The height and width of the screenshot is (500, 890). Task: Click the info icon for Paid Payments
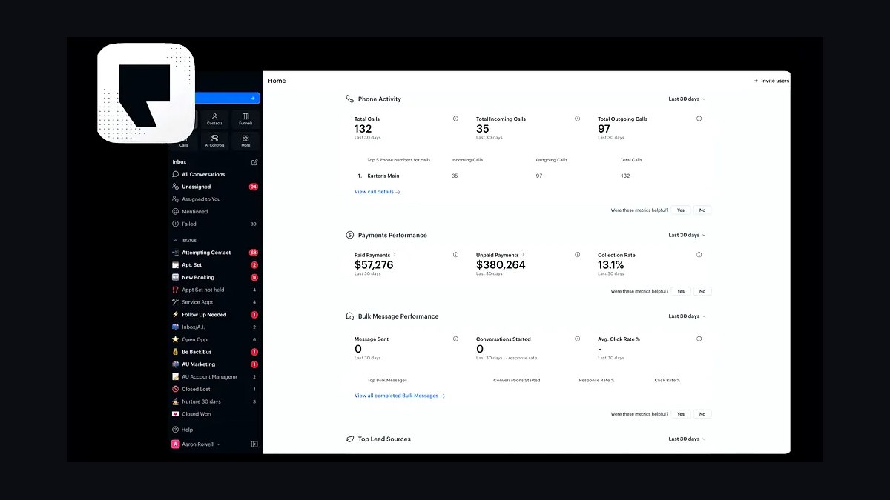[455, 255]
